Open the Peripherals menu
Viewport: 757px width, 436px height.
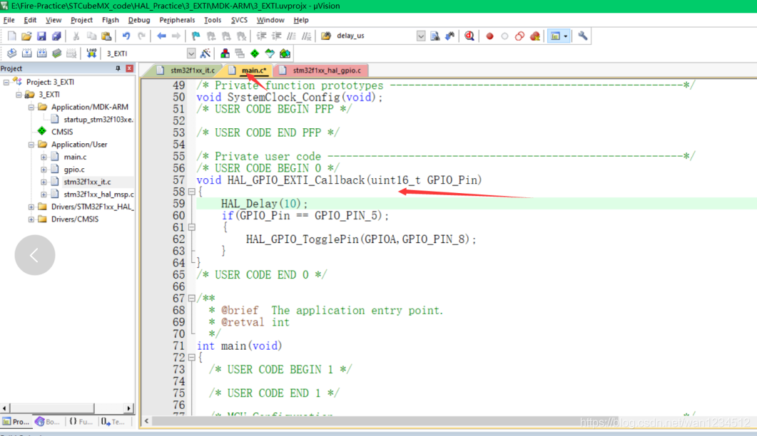pos(176,20)
